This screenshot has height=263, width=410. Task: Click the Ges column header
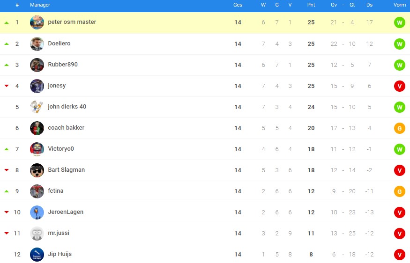(x=238, y=5)
